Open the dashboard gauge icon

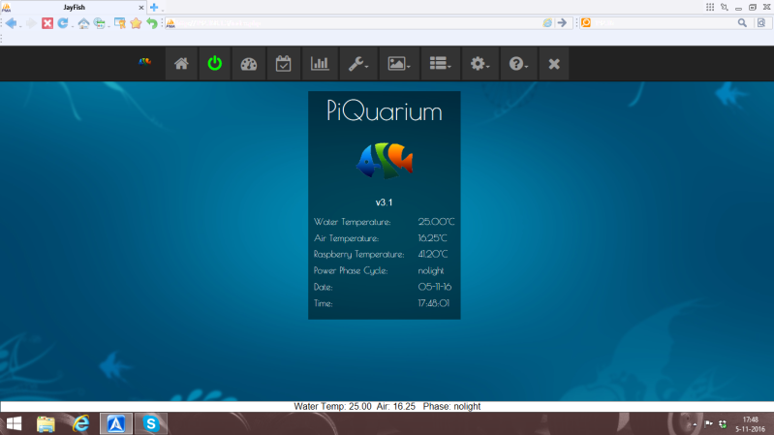(249, 64)
